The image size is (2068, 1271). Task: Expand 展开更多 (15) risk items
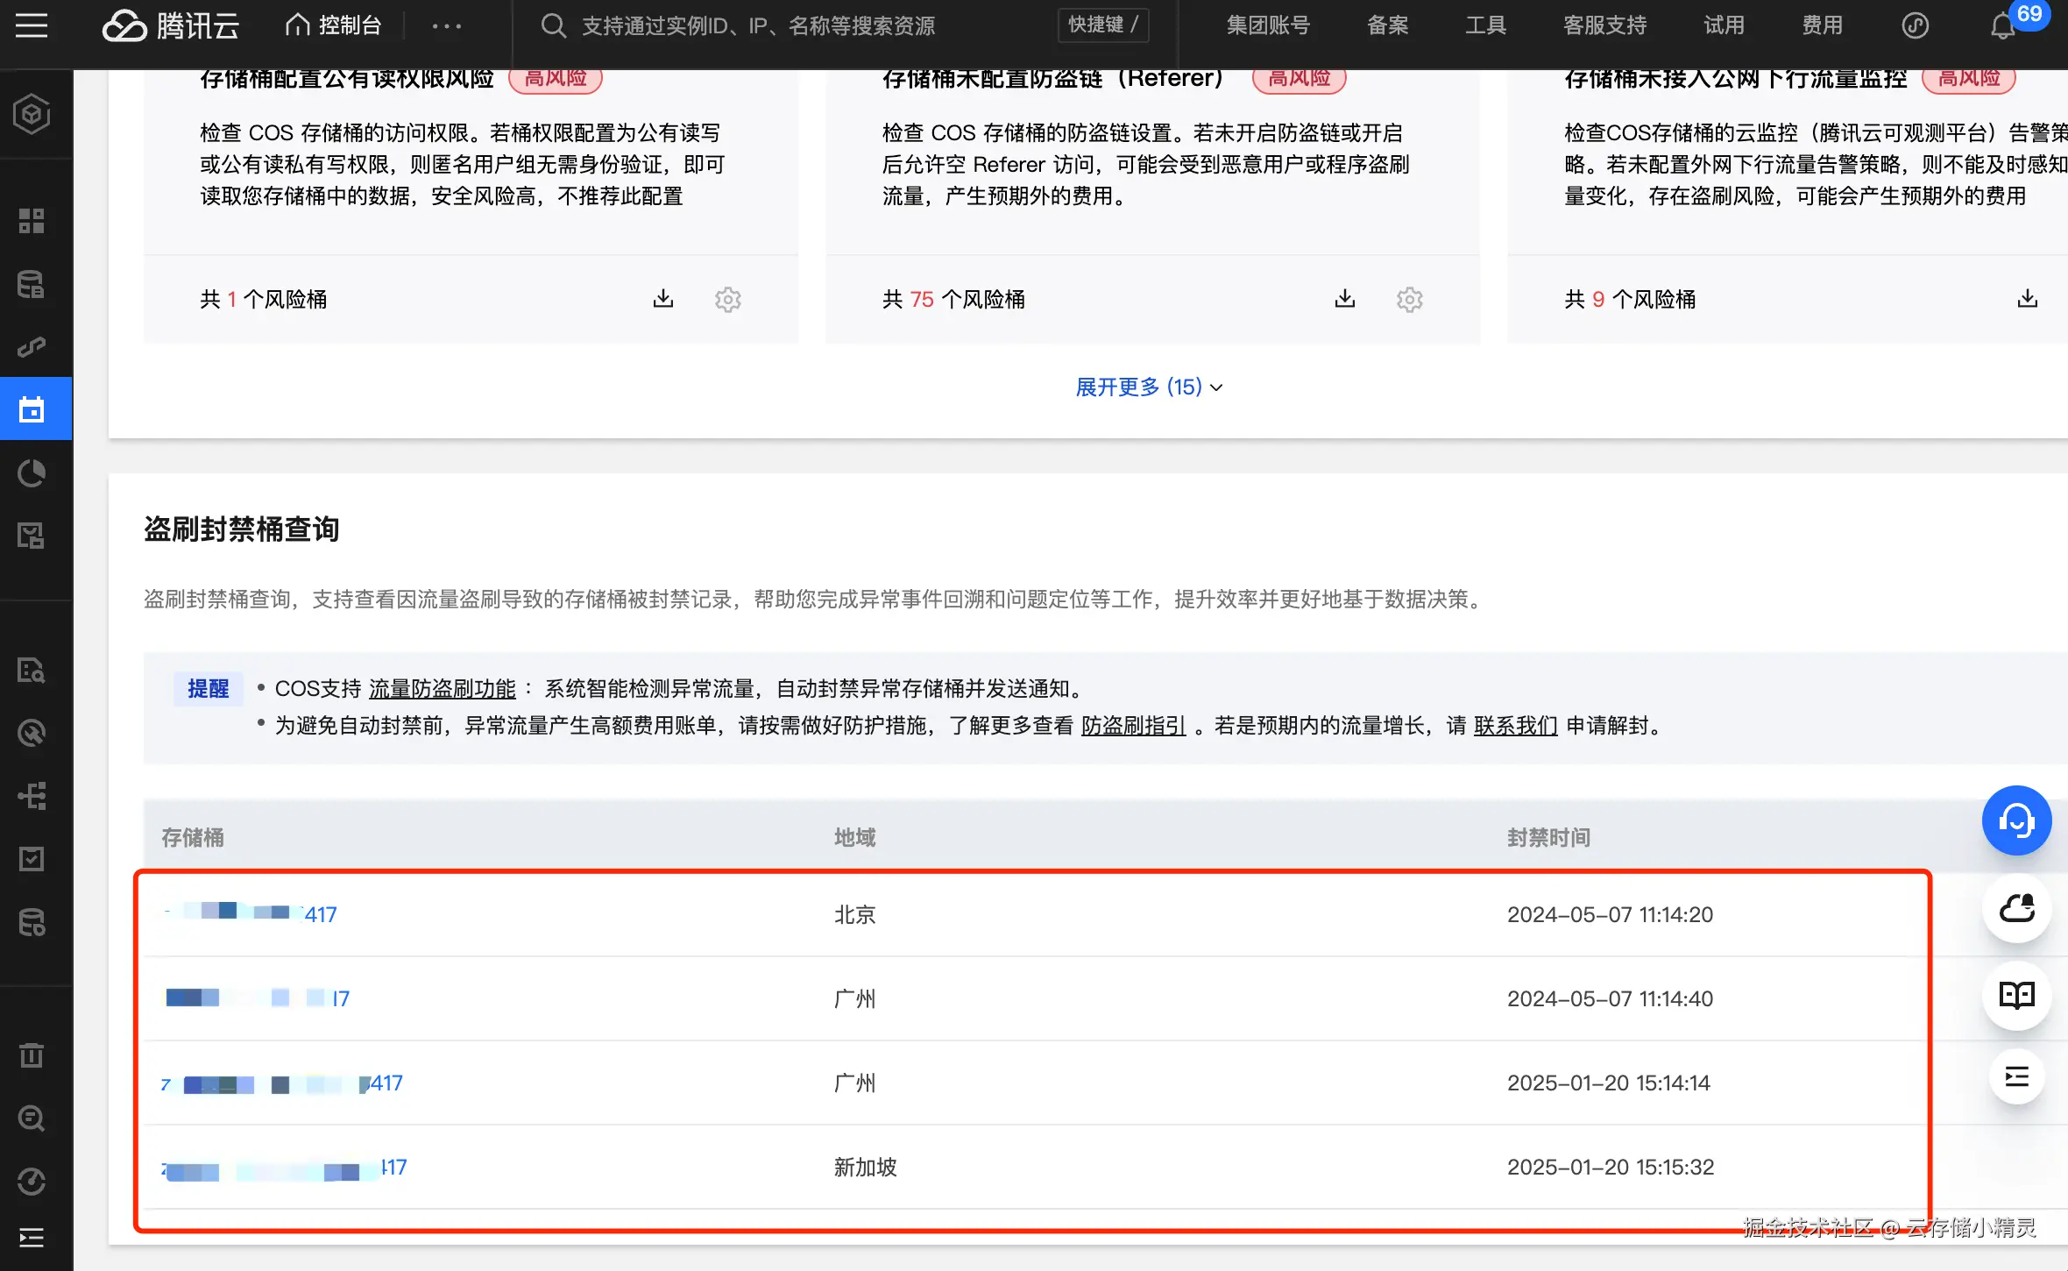pyautogui.click(x=1149, y=387)
